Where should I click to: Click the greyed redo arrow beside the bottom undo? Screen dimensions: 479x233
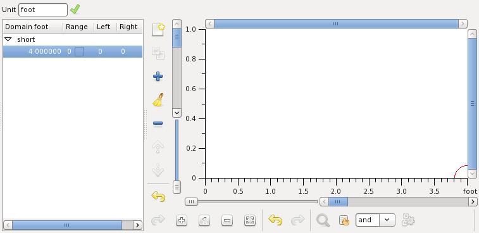[x=298, y=220]
